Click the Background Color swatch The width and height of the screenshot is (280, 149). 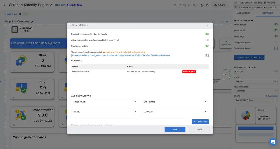tap(276, 42)
